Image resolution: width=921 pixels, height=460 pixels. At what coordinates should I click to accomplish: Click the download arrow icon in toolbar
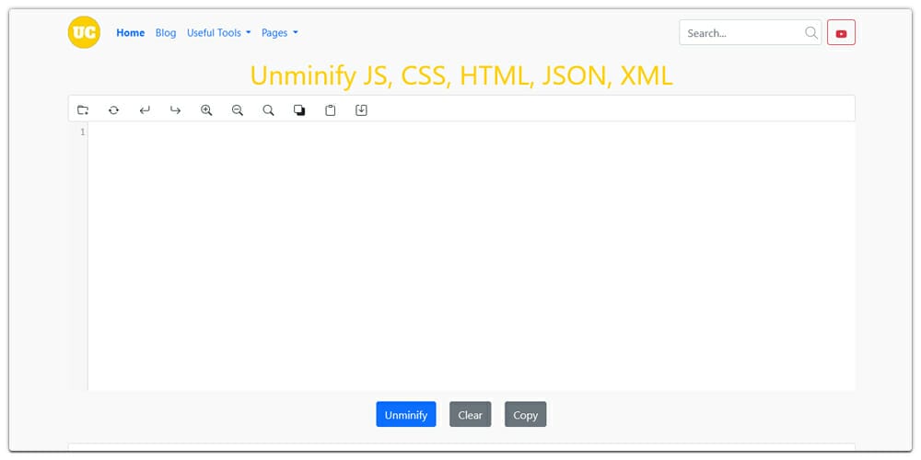pos(361,110)
